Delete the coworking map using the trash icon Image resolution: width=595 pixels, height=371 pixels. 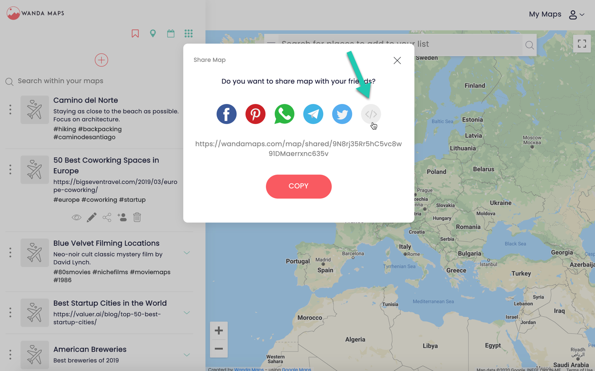(137, 217)
